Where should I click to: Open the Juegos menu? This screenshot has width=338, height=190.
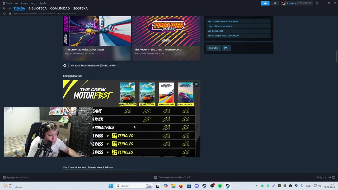coord(34,3)
